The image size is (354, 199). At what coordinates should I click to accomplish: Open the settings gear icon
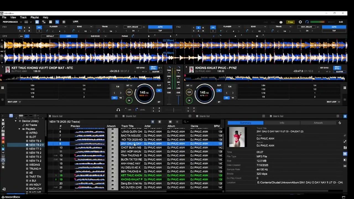click(x=300, y=22)
